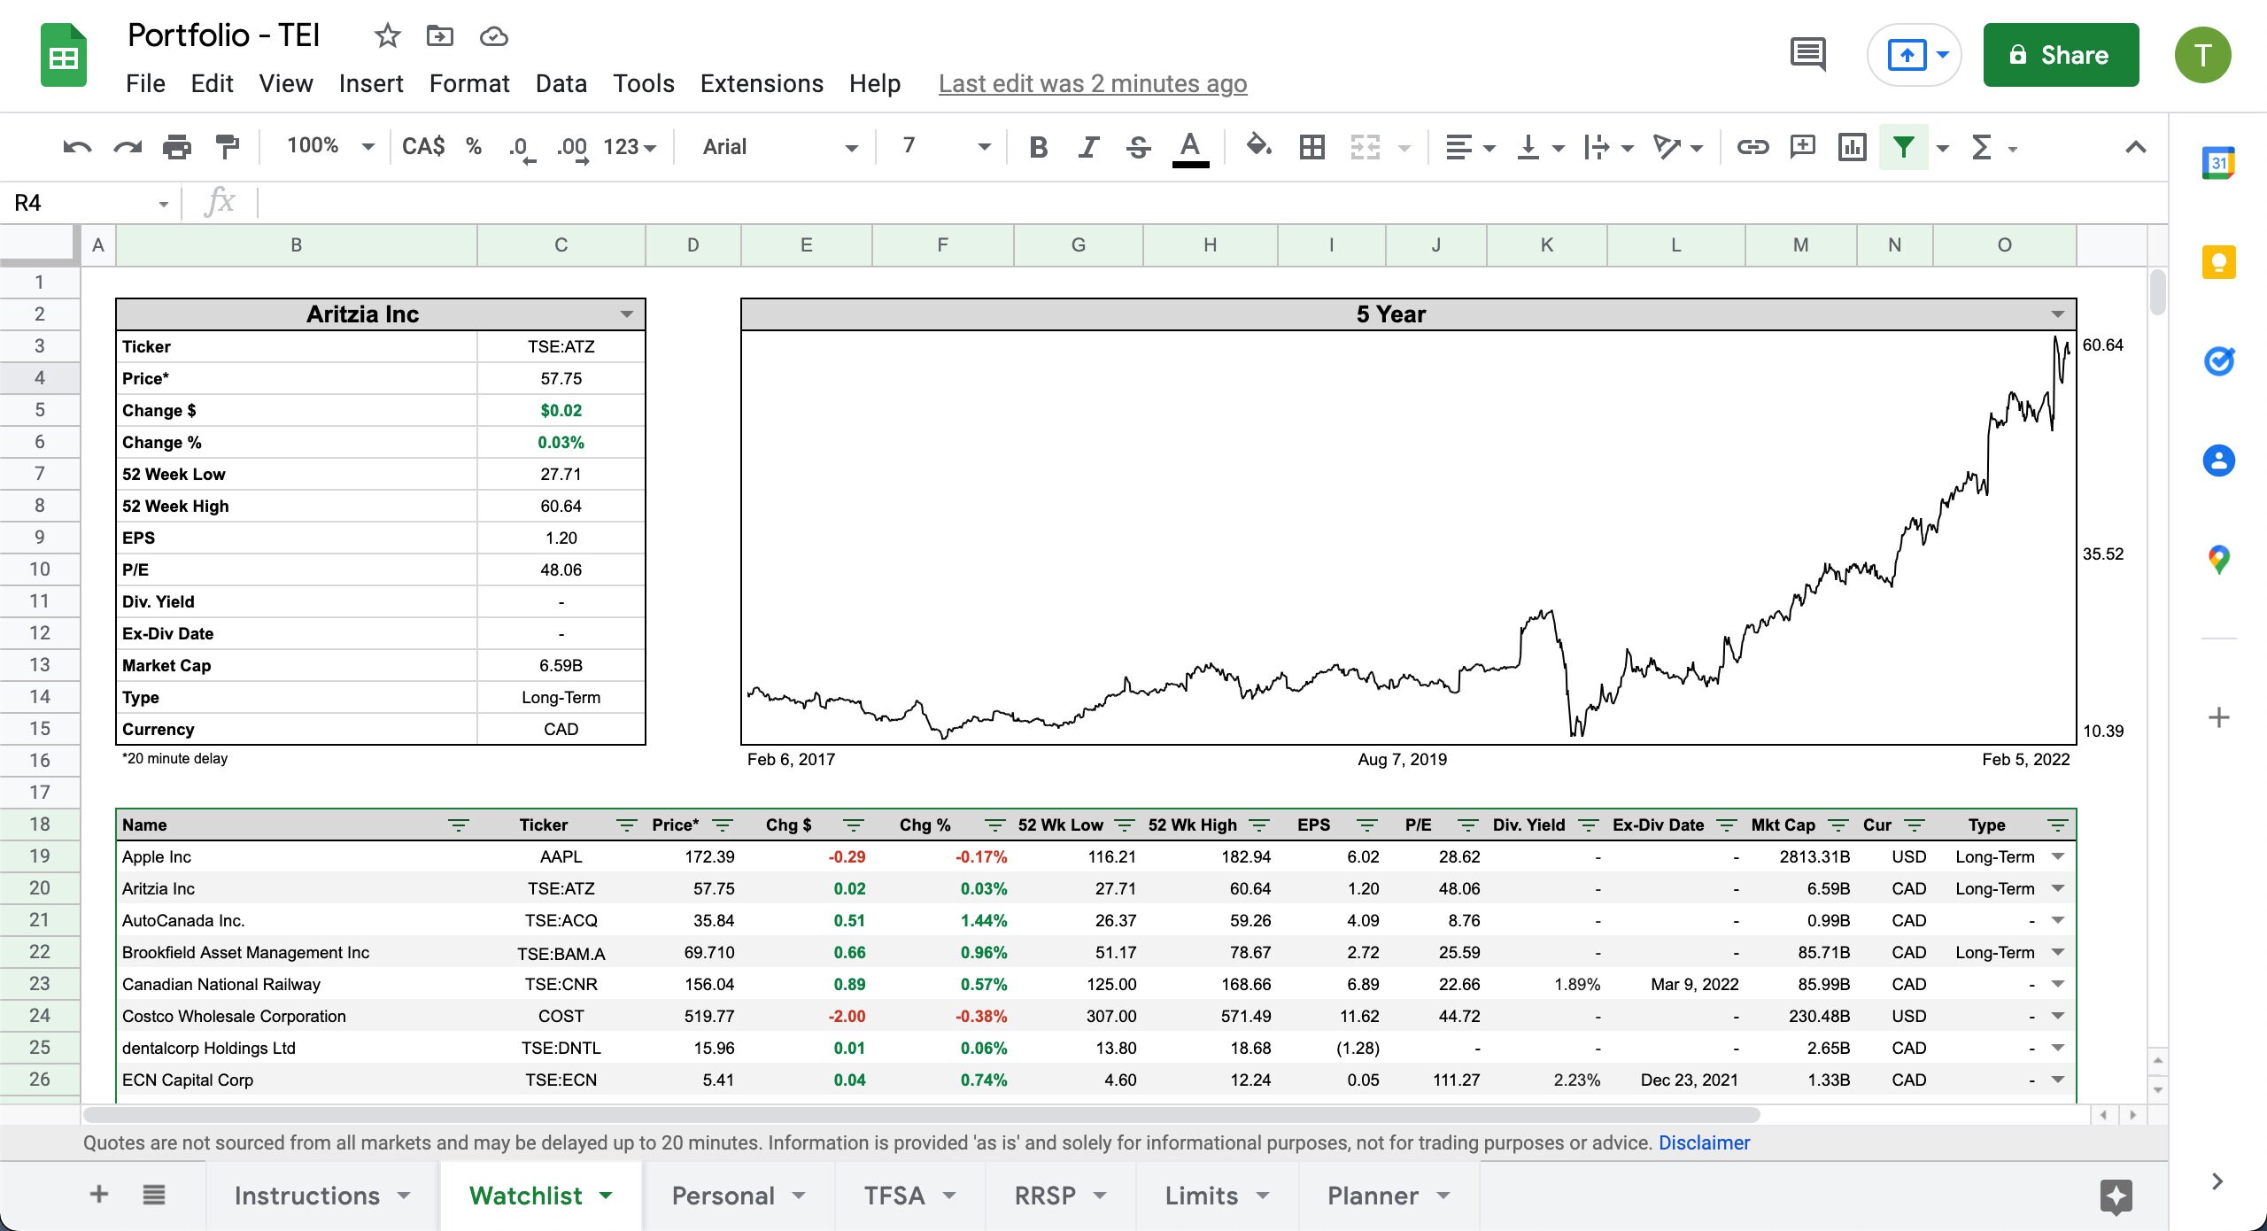2267x1231 pixels.
Task: Switch to the TFSA sheet tab
Action: [x=909, y=1196]
